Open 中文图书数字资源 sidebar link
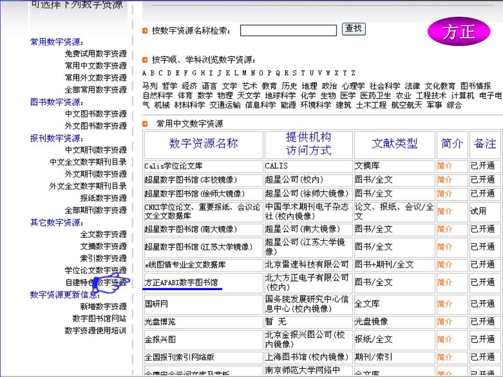 96,114
